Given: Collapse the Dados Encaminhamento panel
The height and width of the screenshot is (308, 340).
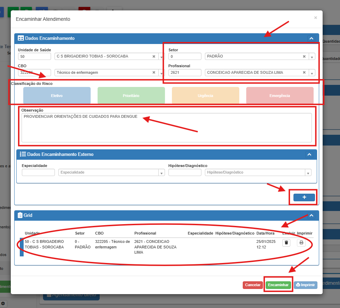Looking at the screenshot, I should click(x=311, y=38).
